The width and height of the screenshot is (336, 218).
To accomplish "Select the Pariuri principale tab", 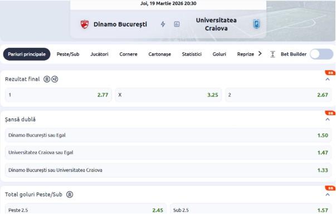I will tap(27, 54).
